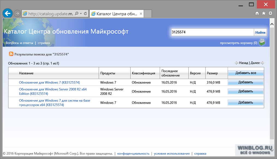Open the Windows 7 x64 processors update link
Viewport: 277px width, 159px height.
55,103
